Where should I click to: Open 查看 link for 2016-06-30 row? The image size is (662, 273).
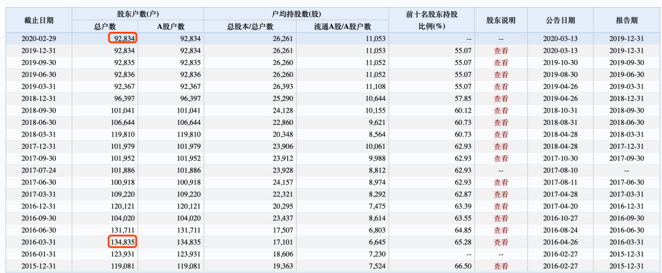[501, 230]
